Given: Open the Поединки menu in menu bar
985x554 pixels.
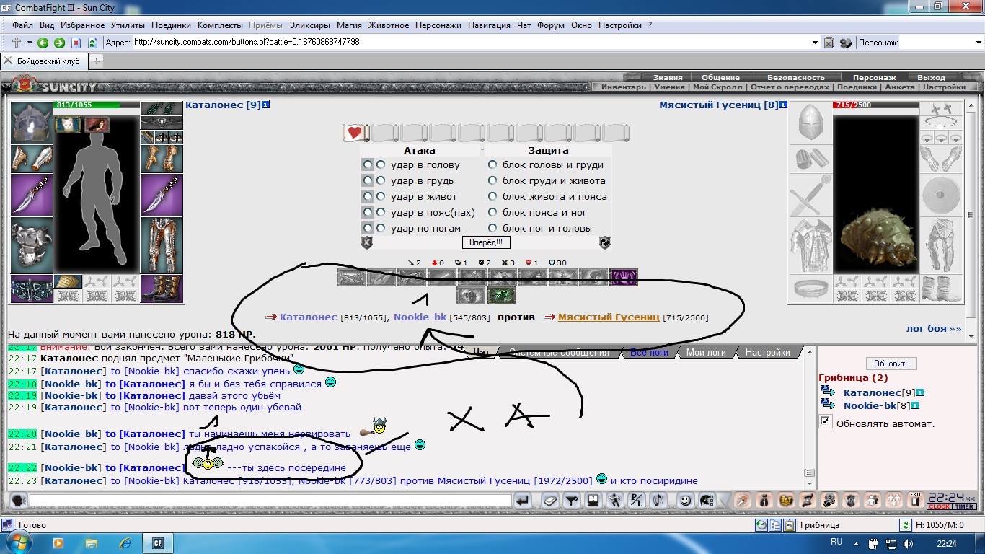Looking at the screenshot, I should (171, 25).
